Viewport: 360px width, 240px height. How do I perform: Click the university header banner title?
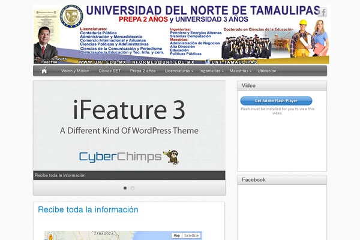[203, 11]
